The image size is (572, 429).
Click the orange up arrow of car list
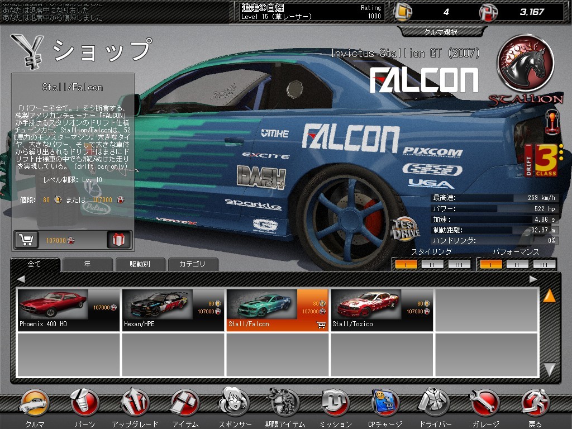click(x=550, y=296)
